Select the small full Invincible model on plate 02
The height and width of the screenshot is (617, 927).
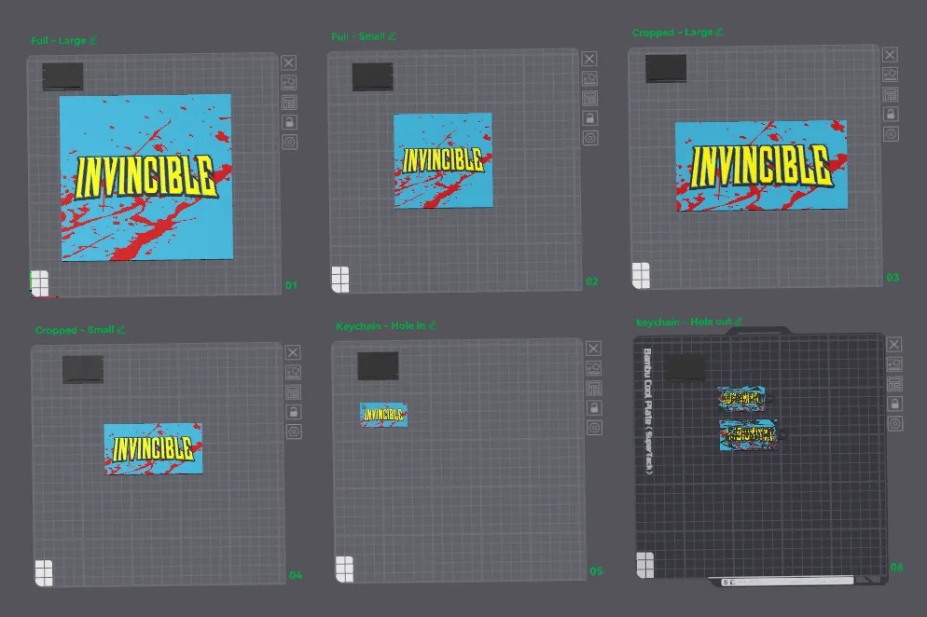tap(443, 160)
